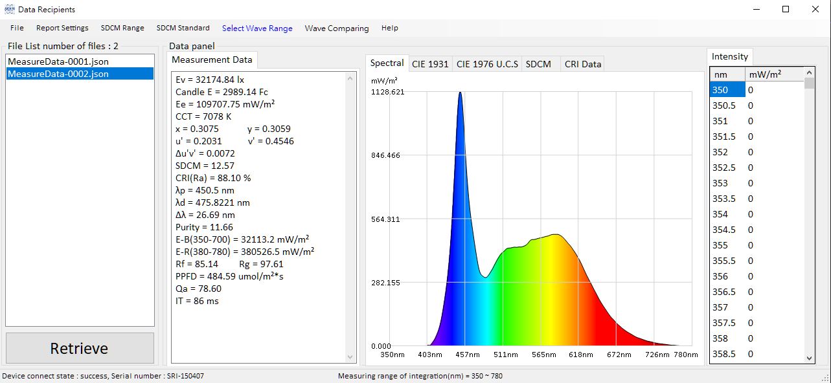Select MeasureData-0002.json in file list

tap(58, 74)
